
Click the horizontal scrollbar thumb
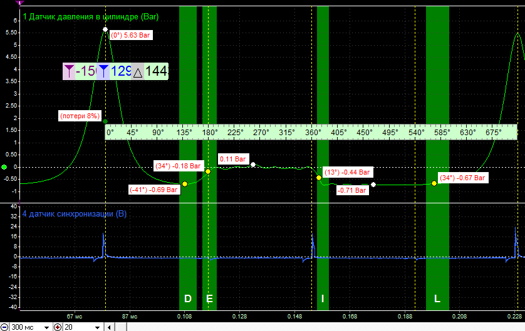point(120,327)
